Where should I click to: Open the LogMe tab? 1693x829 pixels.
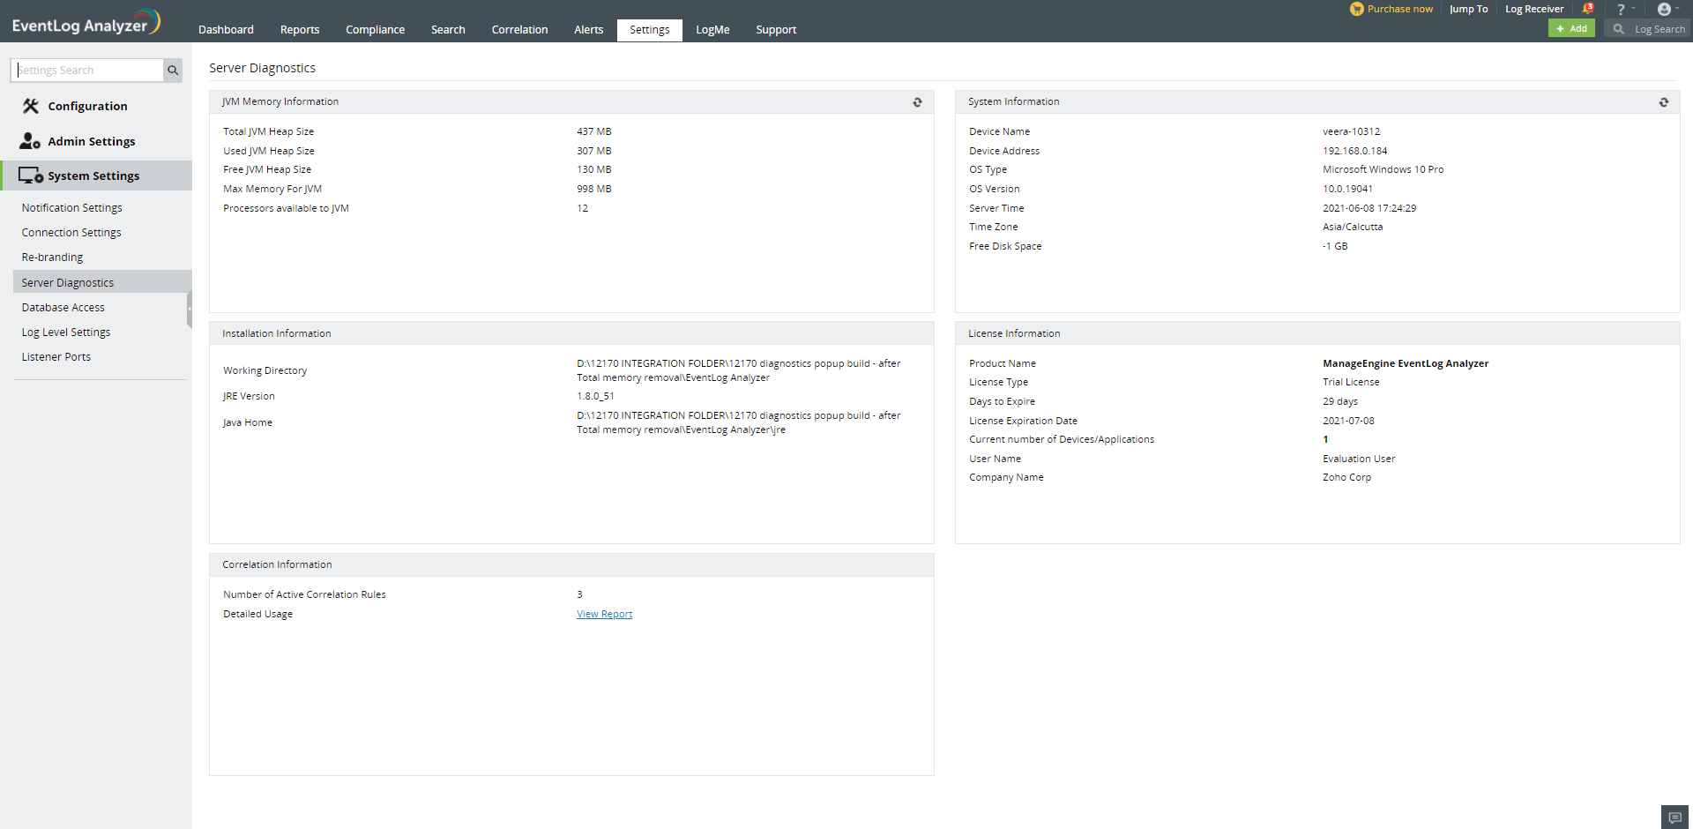tap(712, 30)
